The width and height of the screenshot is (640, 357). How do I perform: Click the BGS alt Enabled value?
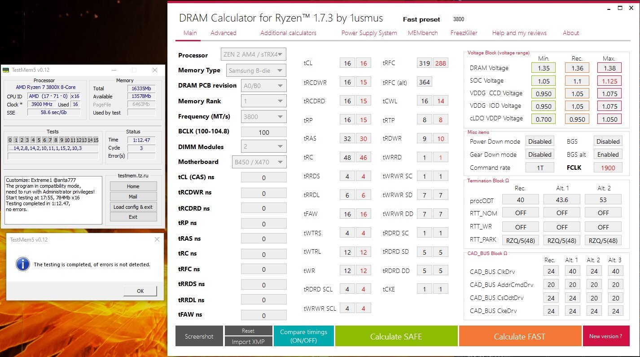608,154
